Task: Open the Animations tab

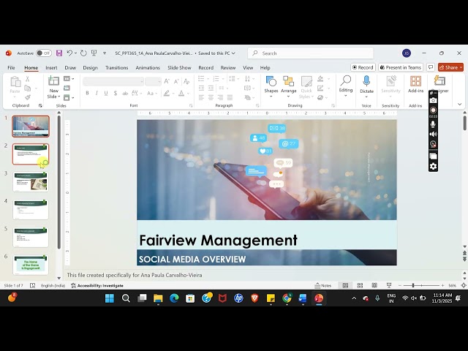Action: coord(148,68)
